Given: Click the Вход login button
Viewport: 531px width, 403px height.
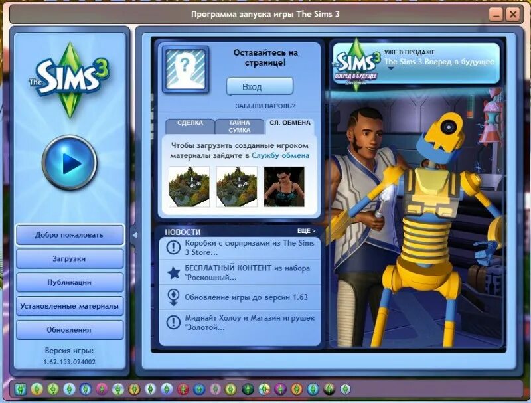Looking at the screenshot, I should (x=260, y=87).
